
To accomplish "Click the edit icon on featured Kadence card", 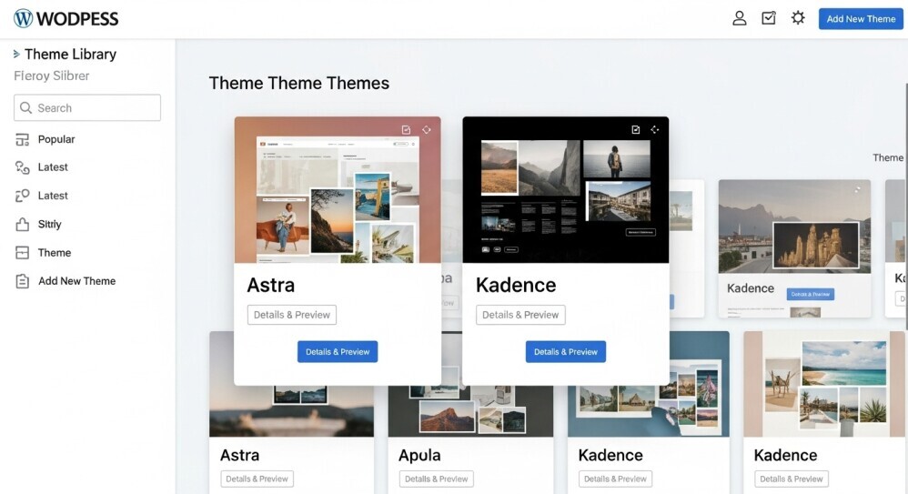I will click(635, 130).
